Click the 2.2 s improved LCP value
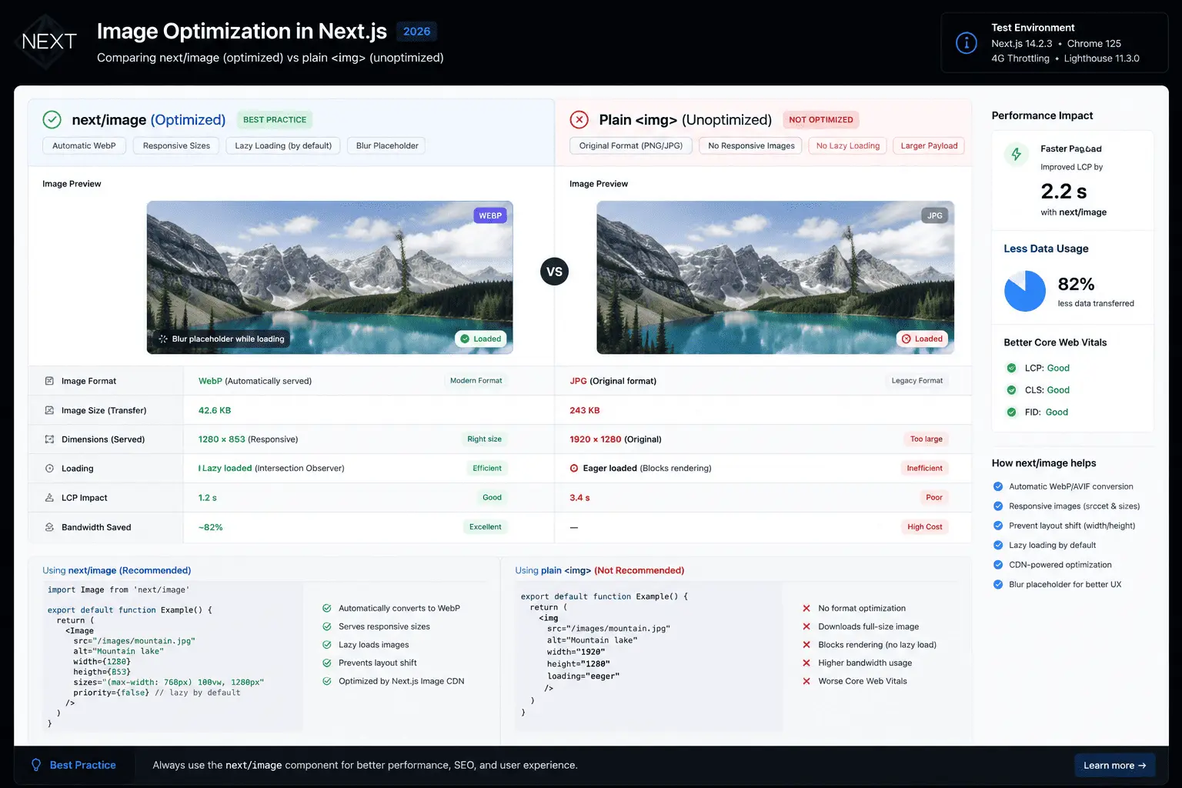This screenshot has height=788, width=1182. [x=1063, y=191]
